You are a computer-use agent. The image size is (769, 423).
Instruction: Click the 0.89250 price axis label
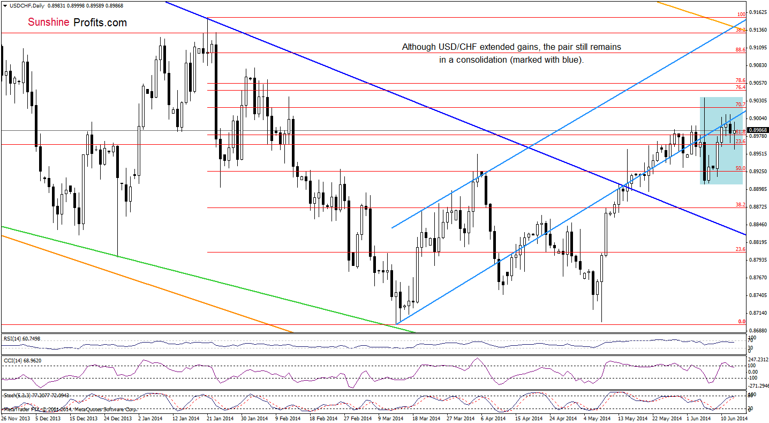[x=758, y=172]
